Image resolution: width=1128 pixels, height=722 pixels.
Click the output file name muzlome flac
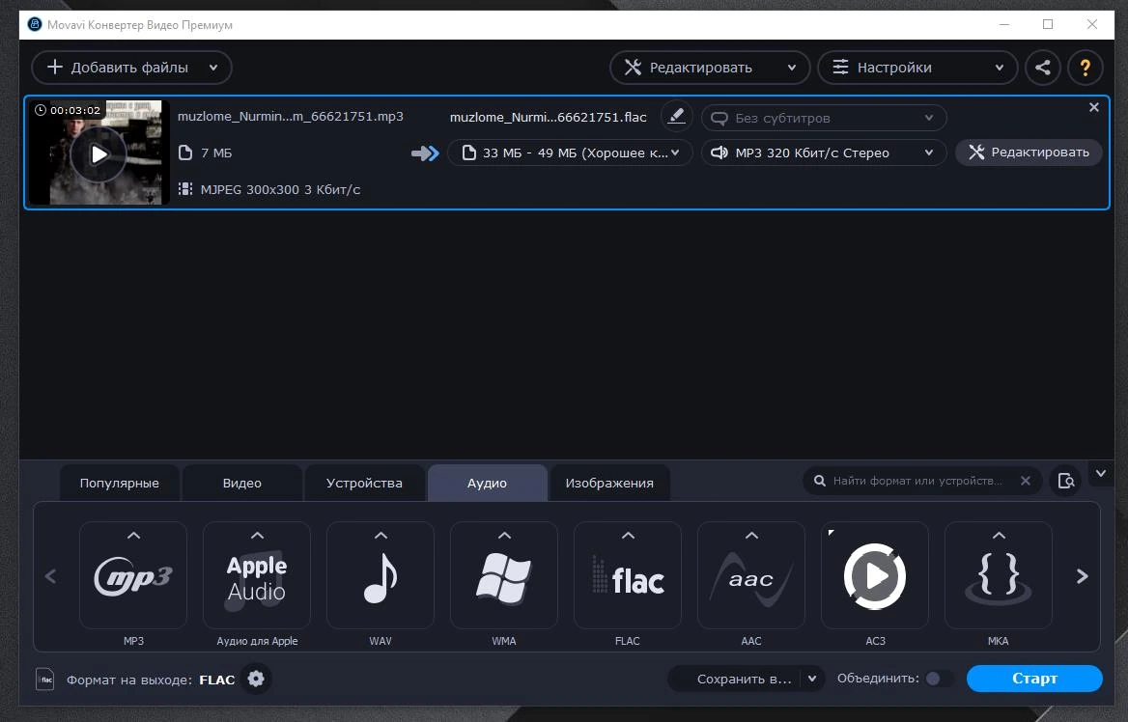click(549, 117)
